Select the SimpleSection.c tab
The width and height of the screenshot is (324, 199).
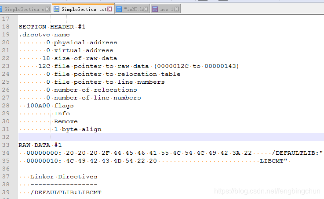(24, 9)
